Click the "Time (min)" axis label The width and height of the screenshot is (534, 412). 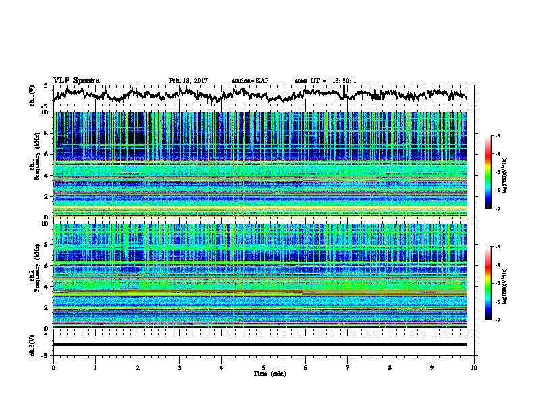[x=270, y=374]
